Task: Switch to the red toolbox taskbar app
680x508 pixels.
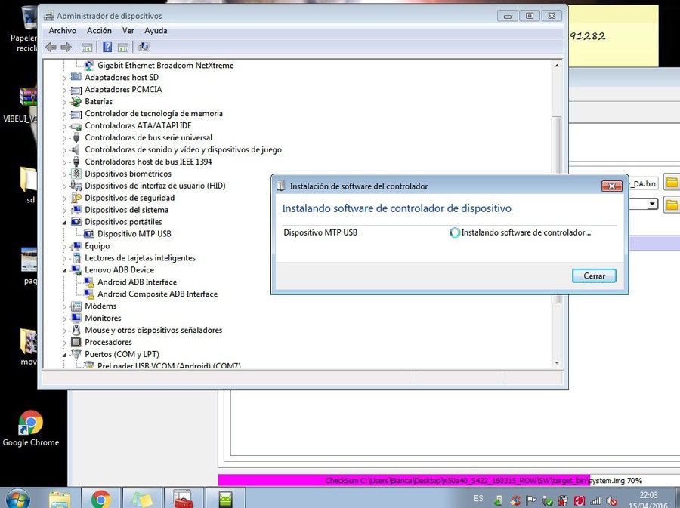Action: click(x=183, y=499)
